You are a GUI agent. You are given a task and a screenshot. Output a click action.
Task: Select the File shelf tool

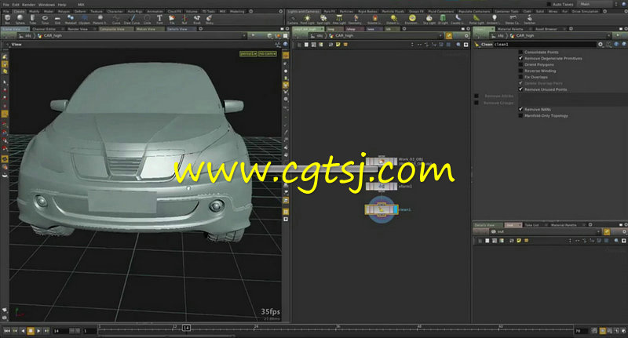(x=172, y=19)
